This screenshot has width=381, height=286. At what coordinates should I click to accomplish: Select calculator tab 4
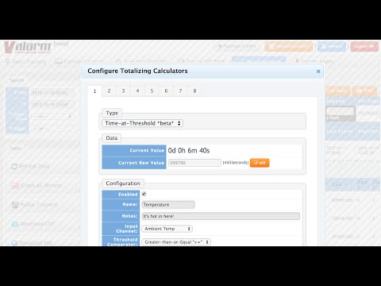pos(137,91)
